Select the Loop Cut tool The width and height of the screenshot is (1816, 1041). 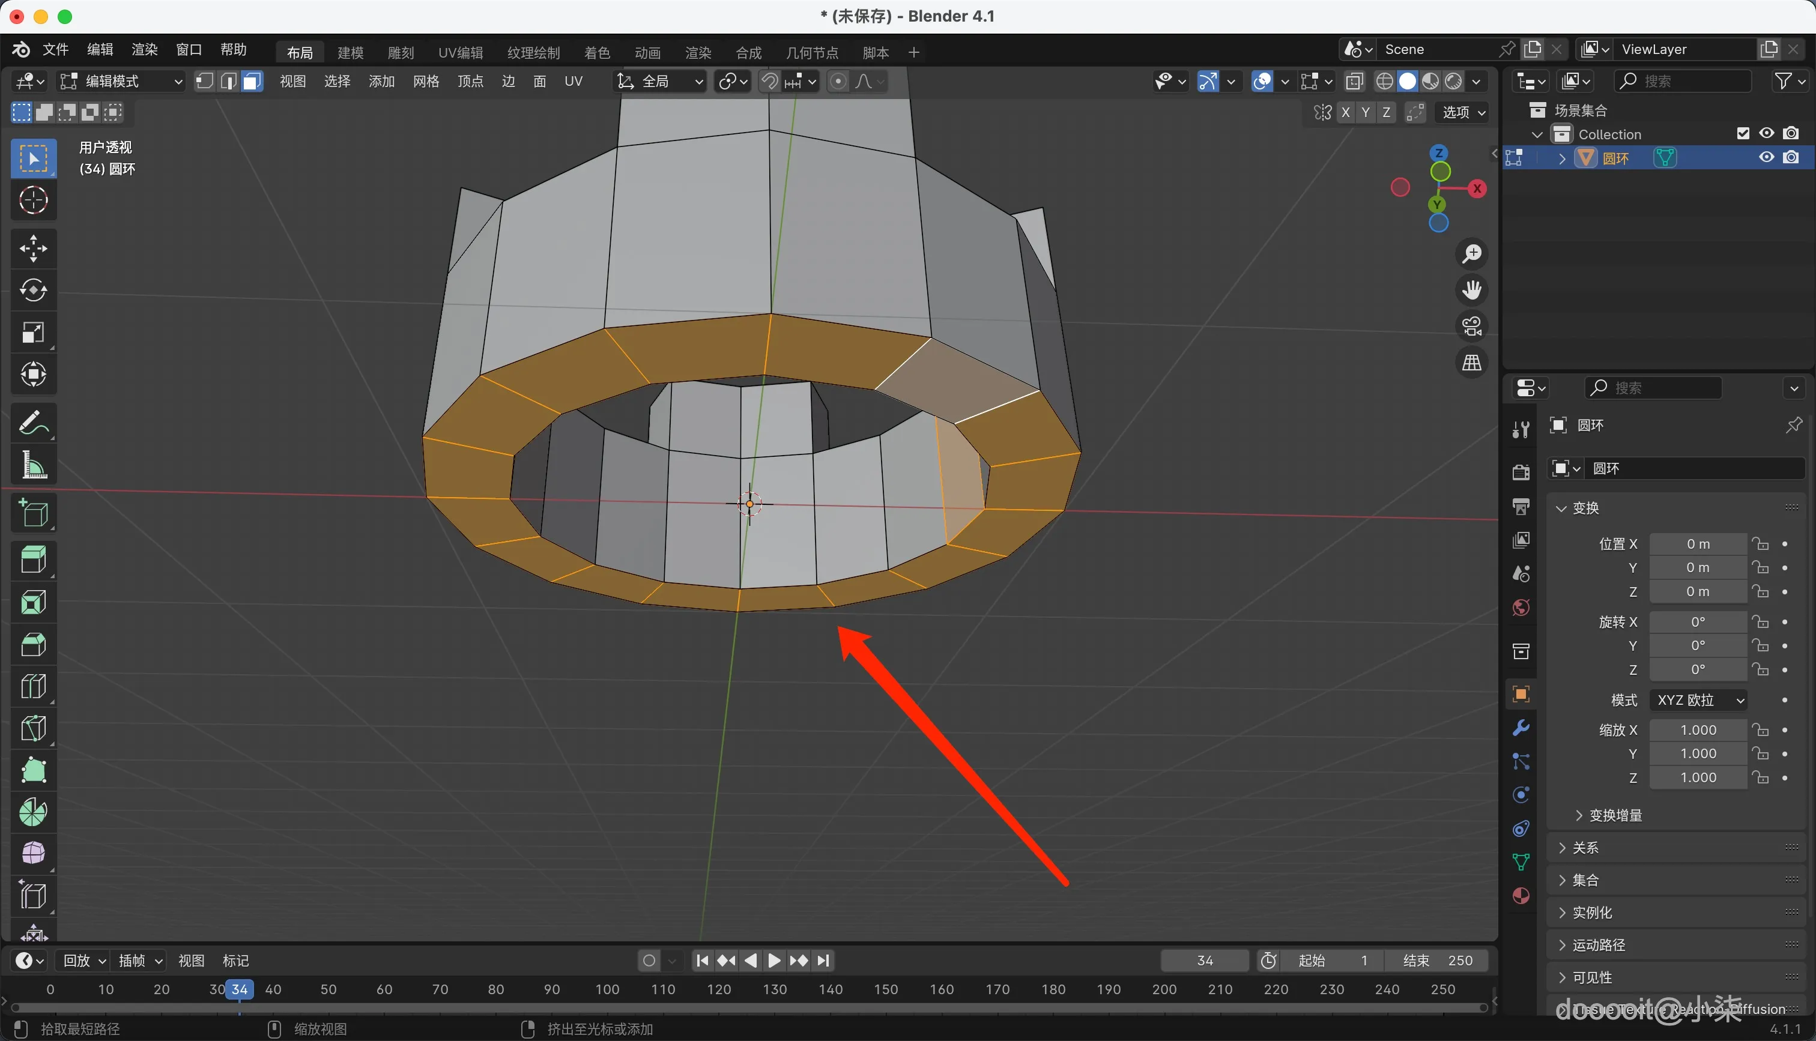(x=33, y=686)
